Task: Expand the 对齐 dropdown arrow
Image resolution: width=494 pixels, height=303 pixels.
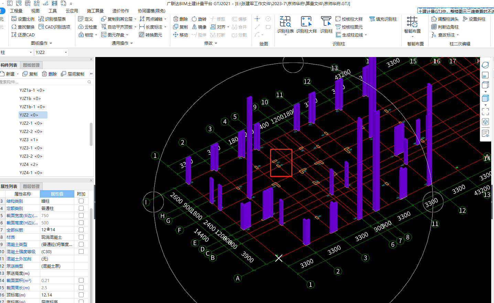Action: (x=228, y=27)
